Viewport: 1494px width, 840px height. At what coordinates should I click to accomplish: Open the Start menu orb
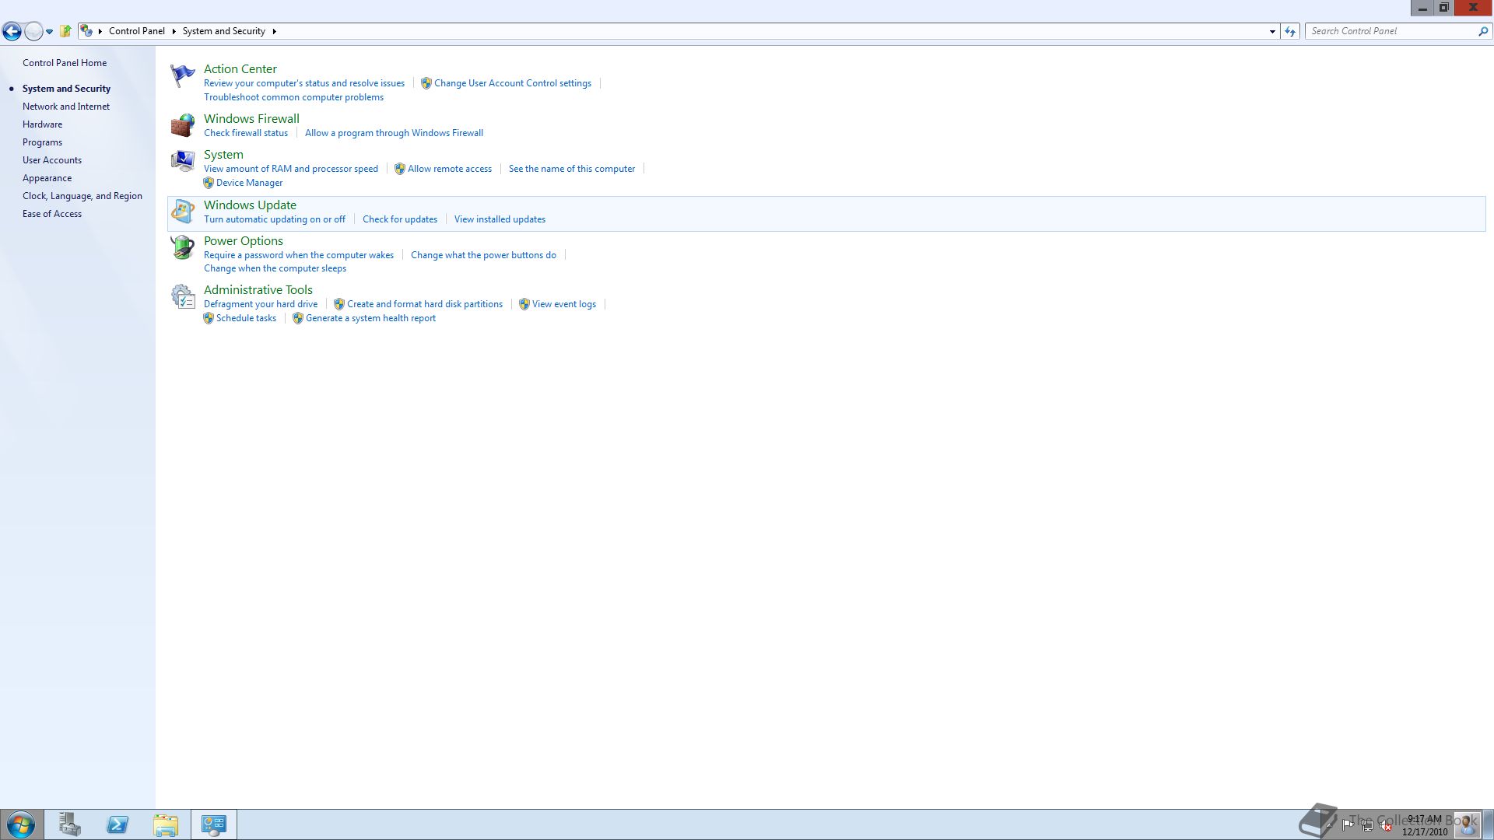tap(21, 824)
